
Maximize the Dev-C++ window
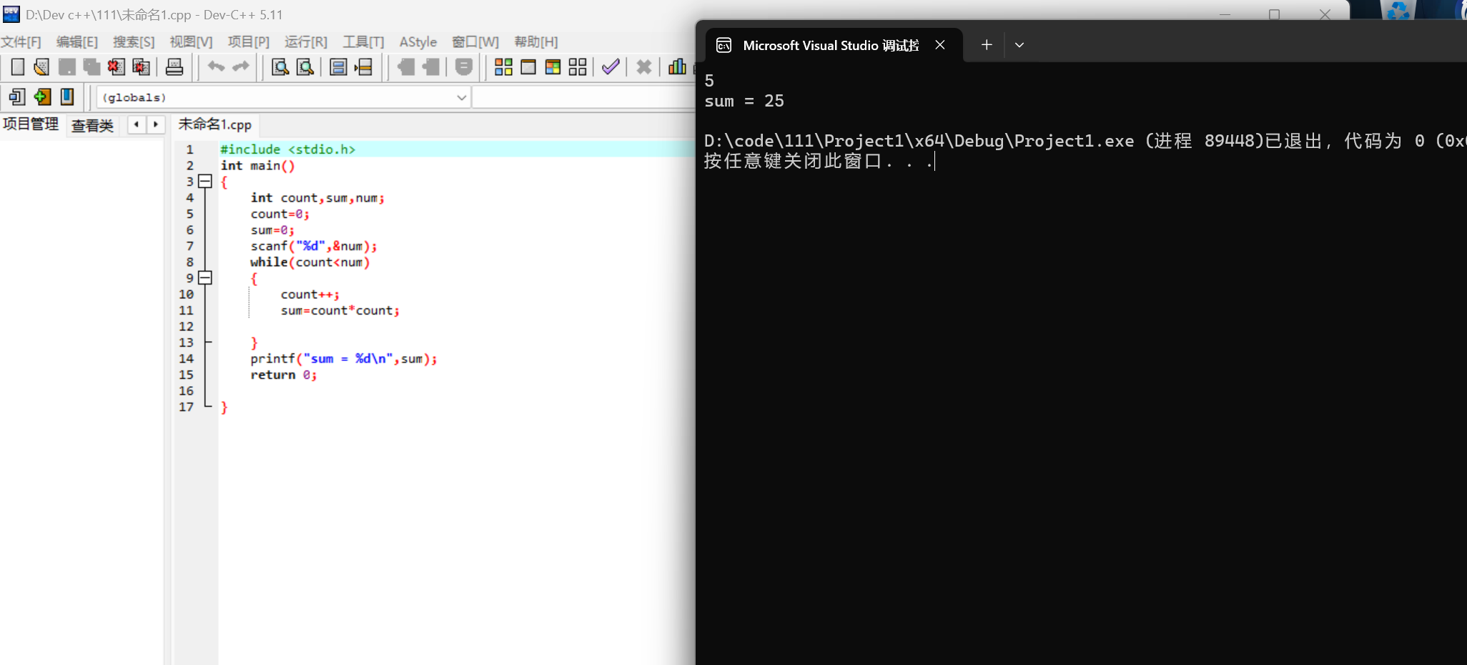pos(1274,14)
